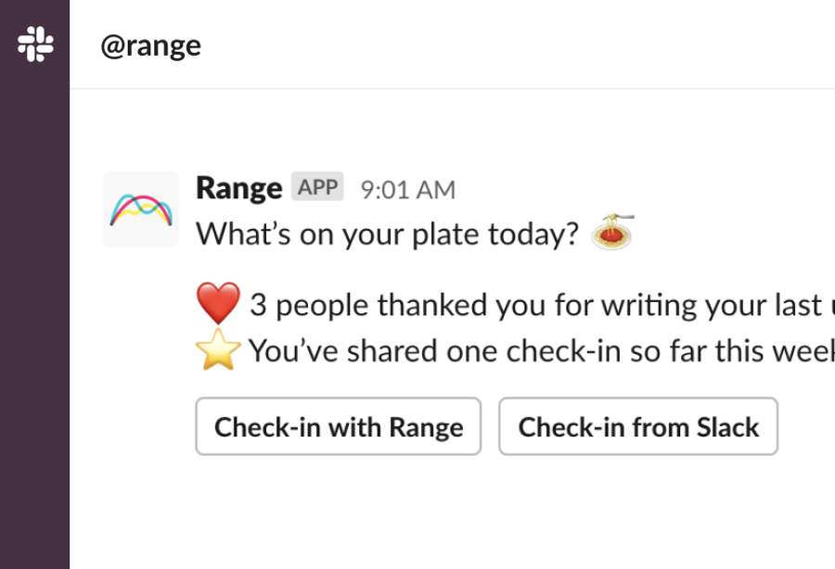Image resolution: width=835 pixels, height=569 pixels.
Task: Click the "3 people thanked you" line
Action: 542,305
